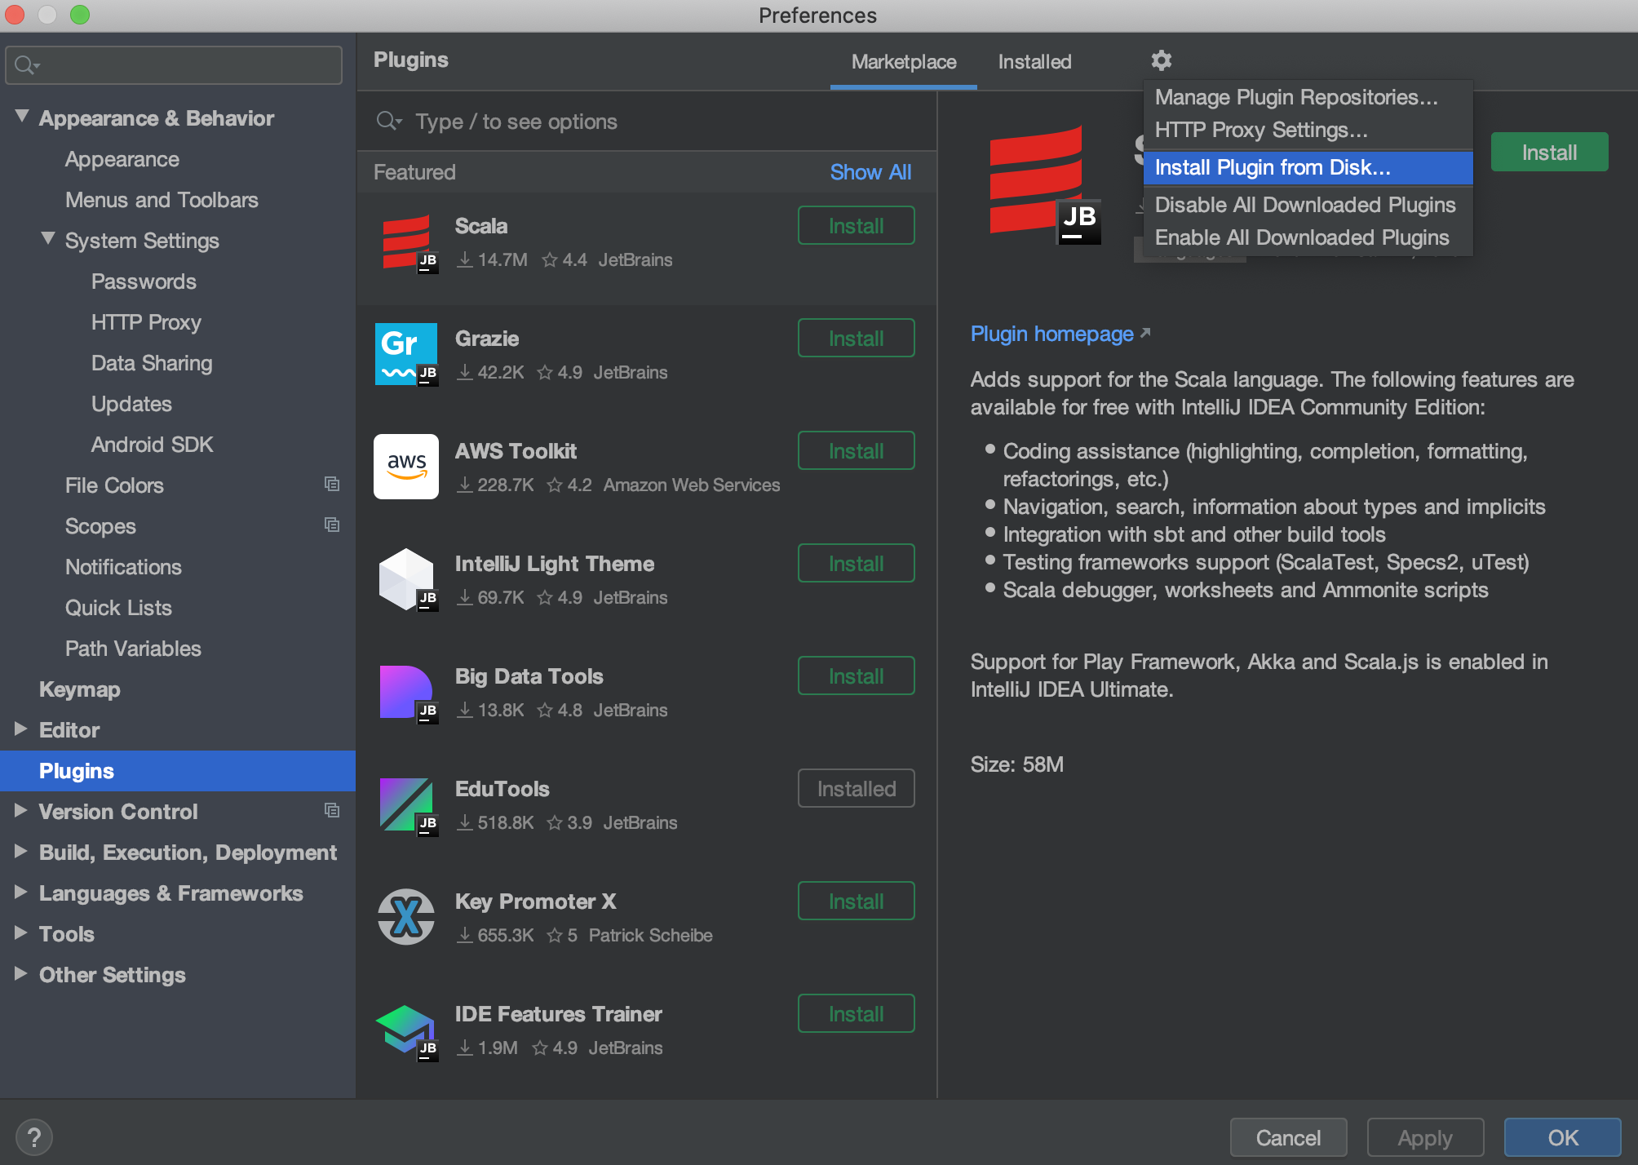1638x1165 pixels.
Task: Select Disable All Downloaded Plugins
Action: (1308, 205)
